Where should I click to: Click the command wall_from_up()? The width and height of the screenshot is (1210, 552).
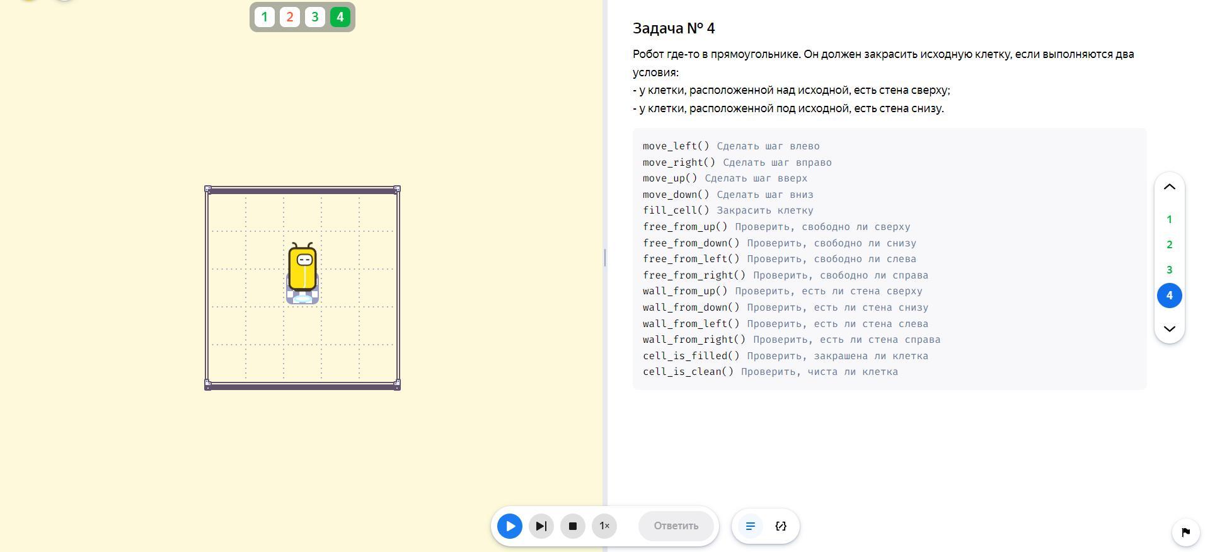(x=685, y=291)
